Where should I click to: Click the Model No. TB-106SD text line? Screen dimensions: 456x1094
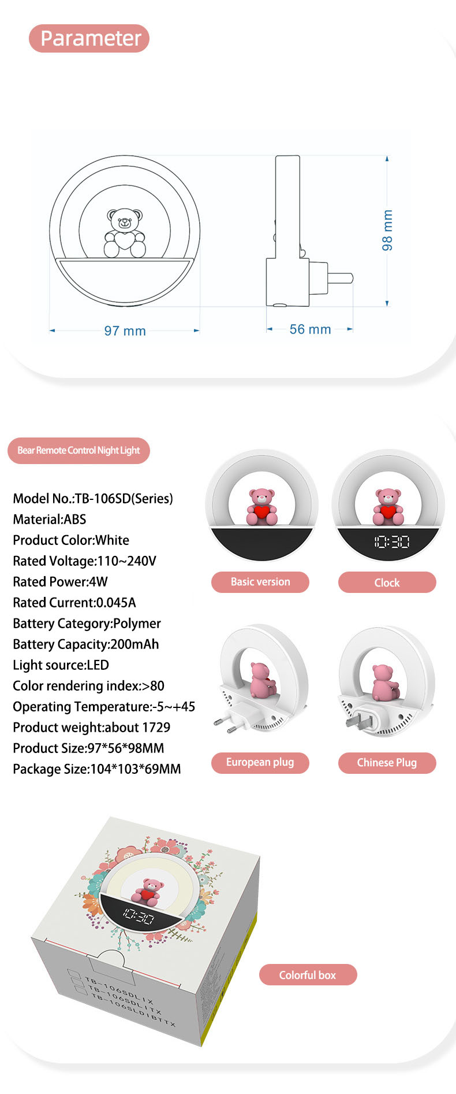[93, 498]
